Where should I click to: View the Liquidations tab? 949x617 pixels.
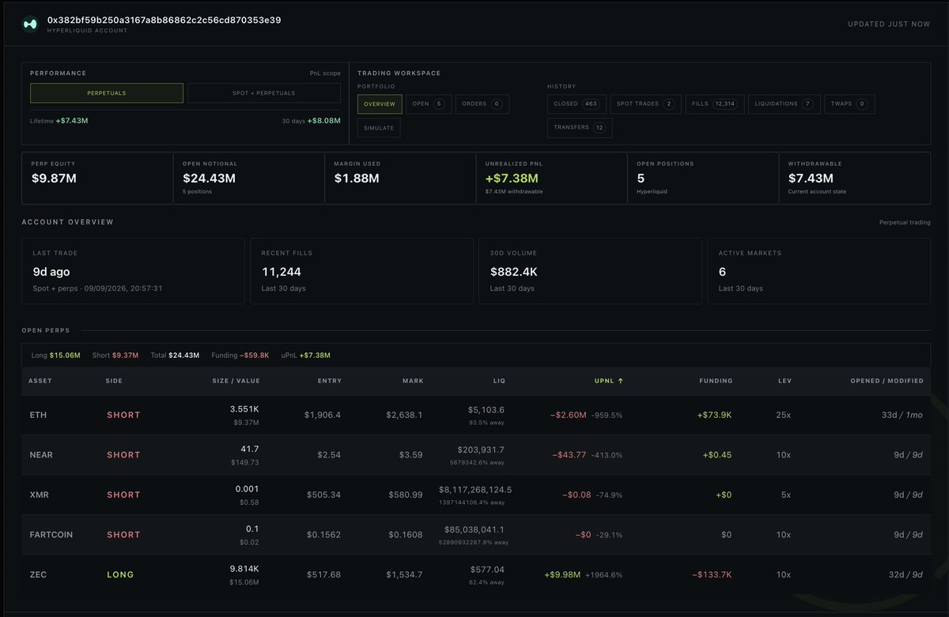click(785, 103)
